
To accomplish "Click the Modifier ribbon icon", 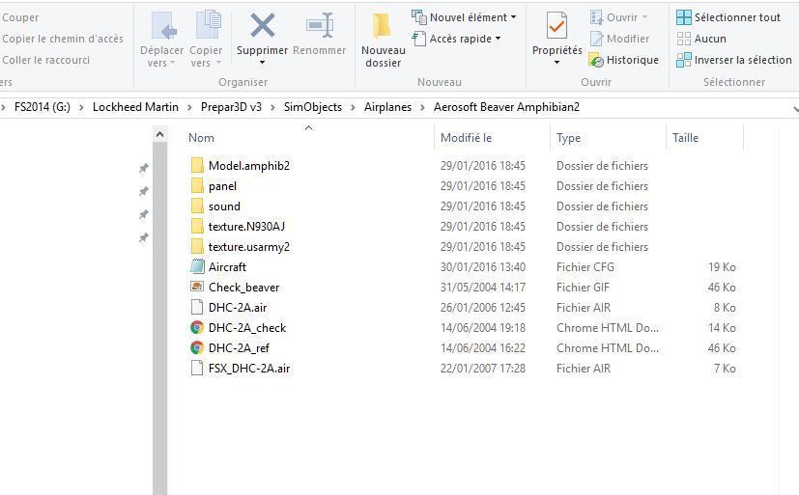I will (596, 39).
